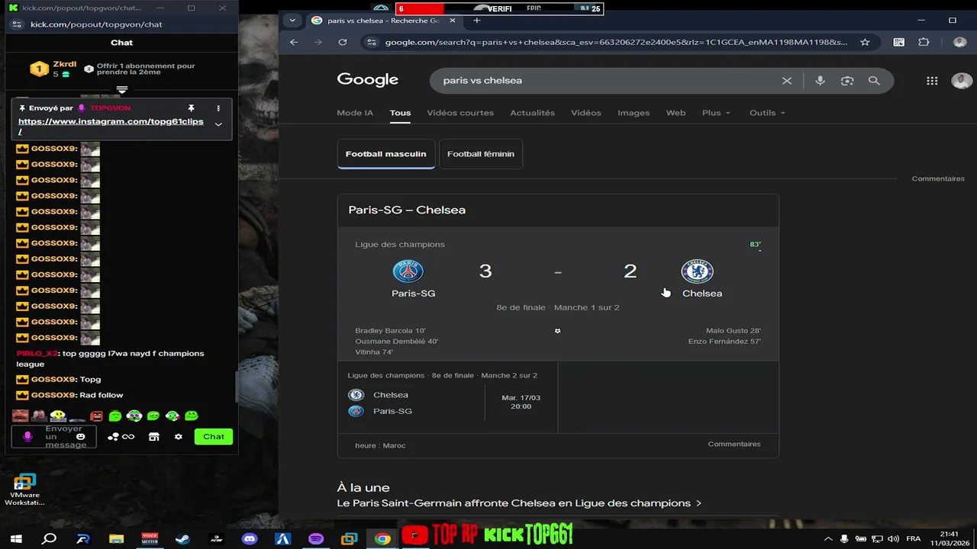Insert the yellow smiley emote
The image size is (977, 549).
coord(58,416)
